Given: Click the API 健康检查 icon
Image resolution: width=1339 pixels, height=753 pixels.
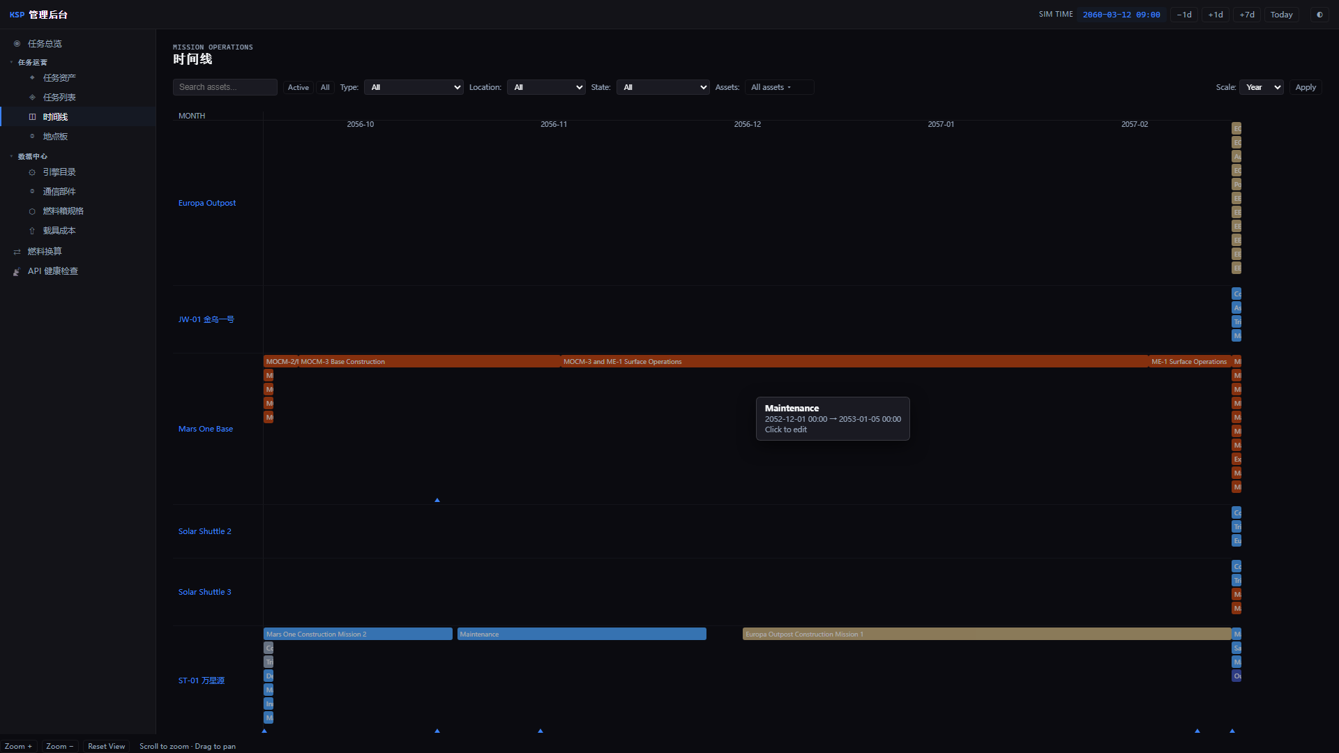Looking at the screenshot, I should tap(17, 271).
